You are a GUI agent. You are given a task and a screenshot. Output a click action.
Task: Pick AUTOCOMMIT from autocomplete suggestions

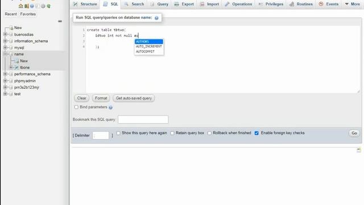tap(149, 51)
